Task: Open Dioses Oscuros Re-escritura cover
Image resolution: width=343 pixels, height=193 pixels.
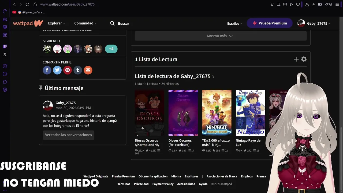Action: point(183,113)
